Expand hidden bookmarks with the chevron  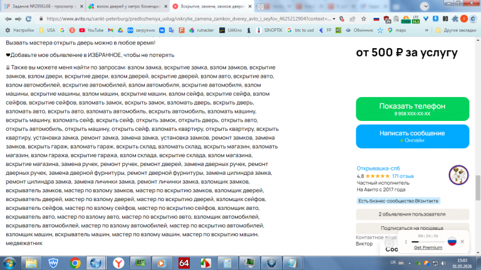[x=427, y=30]
